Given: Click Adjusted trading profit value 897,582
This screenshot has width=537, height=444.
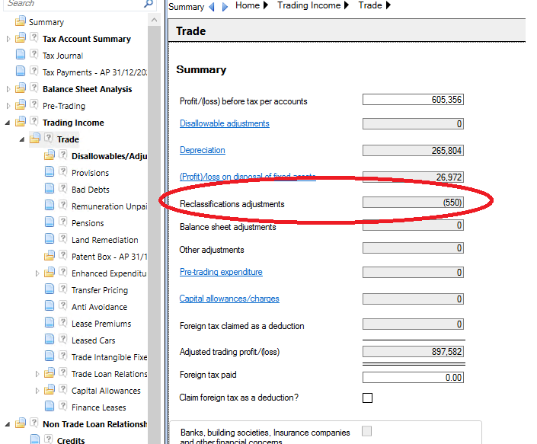Looking at the screenshot, I should point(413,352).
